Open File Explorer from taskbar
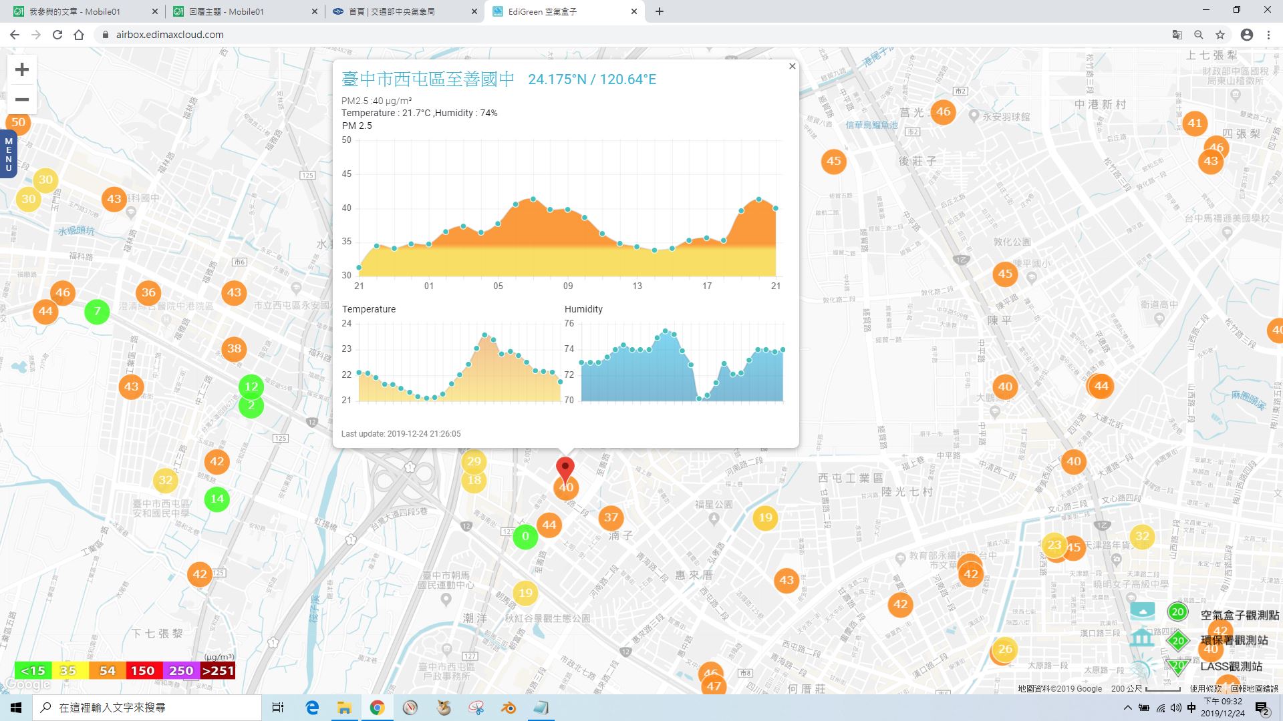The width and height of the screenshot is (1283, 721). click(x=344, y=708)
